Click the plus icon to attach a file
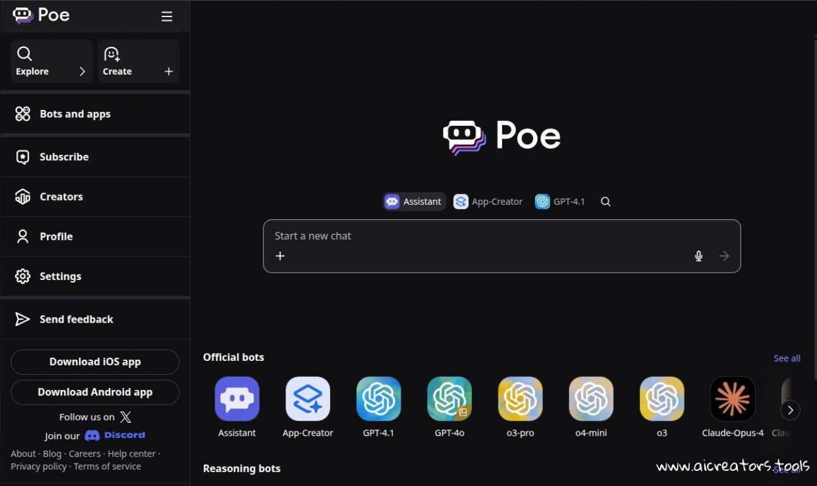The image size is (817, 486). point(280,256)
